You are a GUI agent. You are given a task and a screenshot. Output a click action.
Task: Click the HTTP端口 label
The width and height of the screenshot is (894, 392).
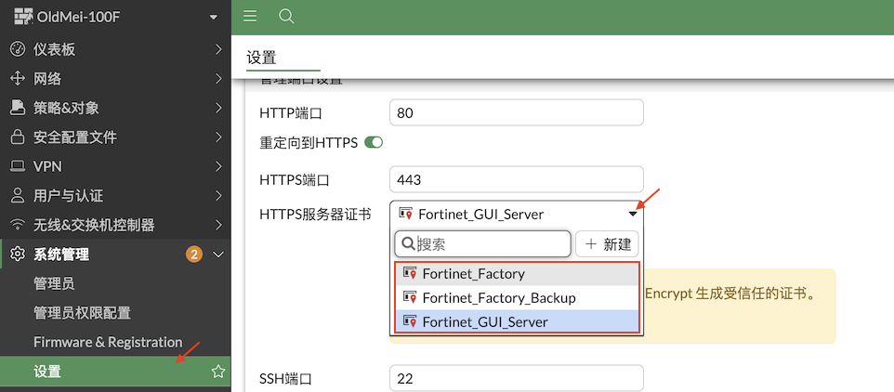coord(291,113)
